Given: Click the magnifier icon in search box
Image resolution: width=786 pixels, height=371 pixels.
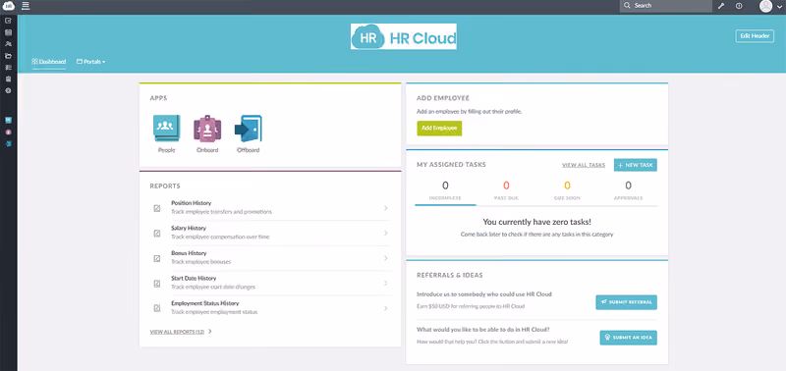Looking at the screenshot, I should click(x=627, y=6).
